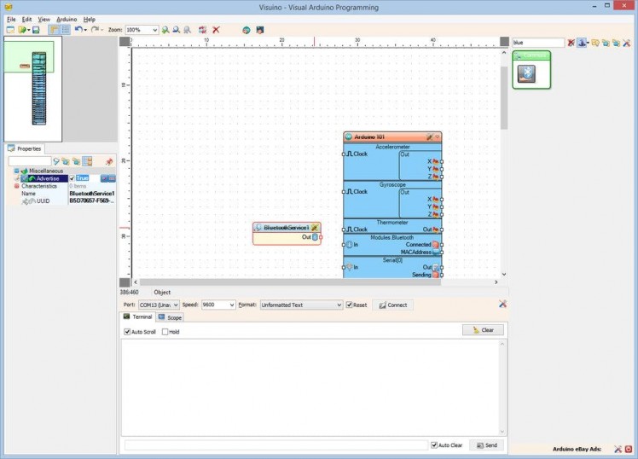Click the Connect button
638x459 pixels.
[392, 305]
